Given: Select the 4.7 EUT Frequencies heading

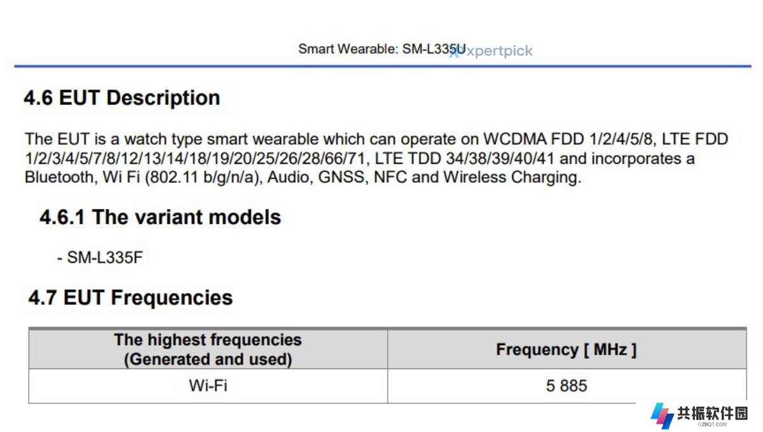Looking at the screenshot, I should click(x=130, y=297).
